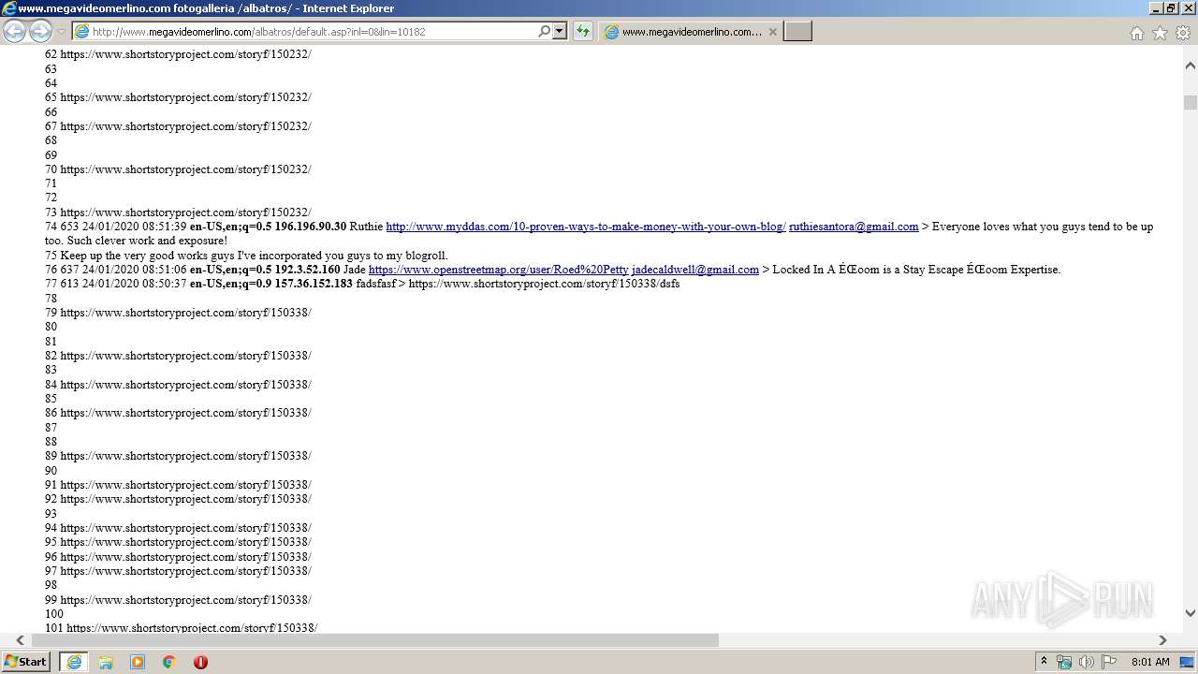Open the volume speaker tray icon
The height and width of the screenshot is (674, 1198).
tap(1087, 662)
